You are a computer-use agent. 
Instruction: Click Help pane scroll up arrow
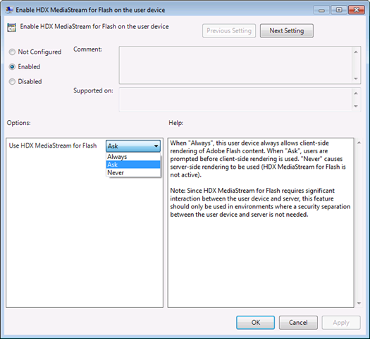tap(359, 143)
